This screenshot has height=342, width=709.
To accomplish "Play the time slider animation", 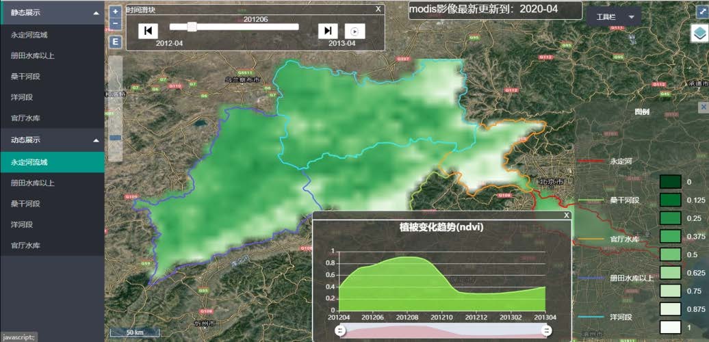I will [354, 31].
